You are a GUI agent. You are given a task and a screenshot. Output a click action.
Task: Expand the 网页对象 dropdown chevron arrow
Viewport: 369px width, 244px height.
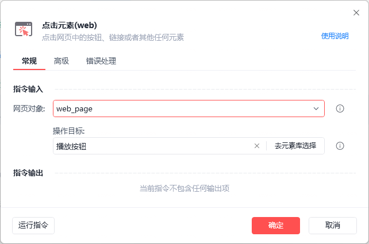(316, 109)
